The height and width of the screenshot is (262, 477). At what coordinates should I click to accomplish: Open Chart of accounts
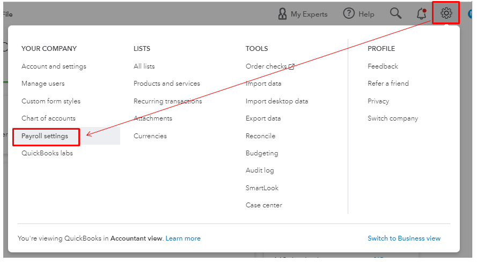click(x=48, y=118)
